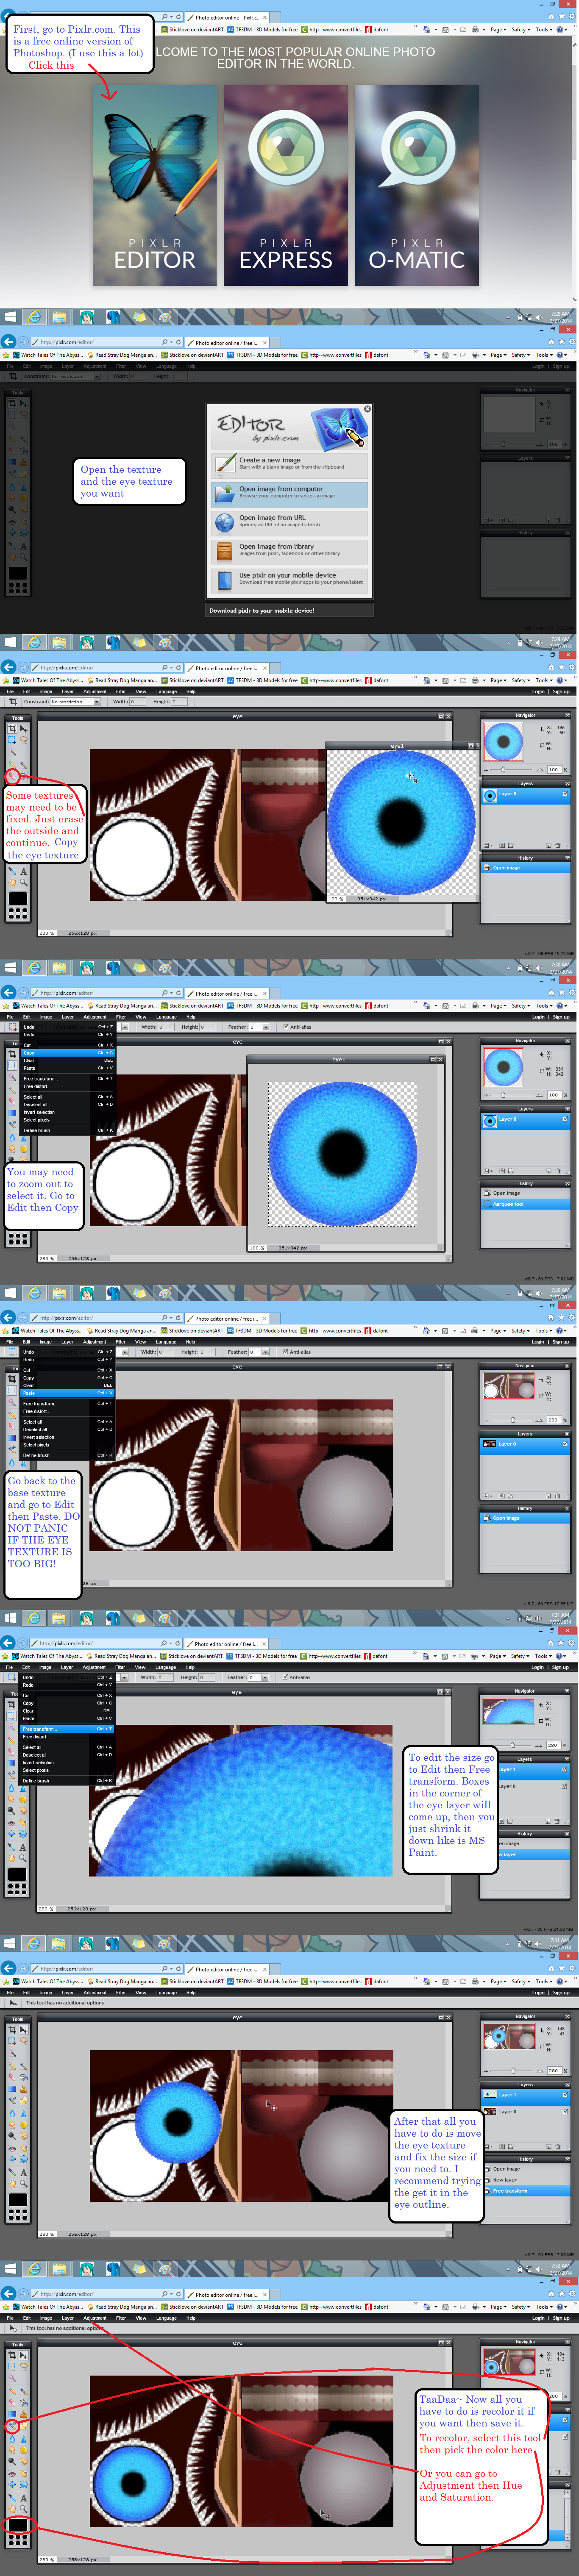Image resolution: width=579 pixels, height=2576 pixels.
Task: Click 'Sign up' link in eye1 window screenshot
Action: click(561, 691)
